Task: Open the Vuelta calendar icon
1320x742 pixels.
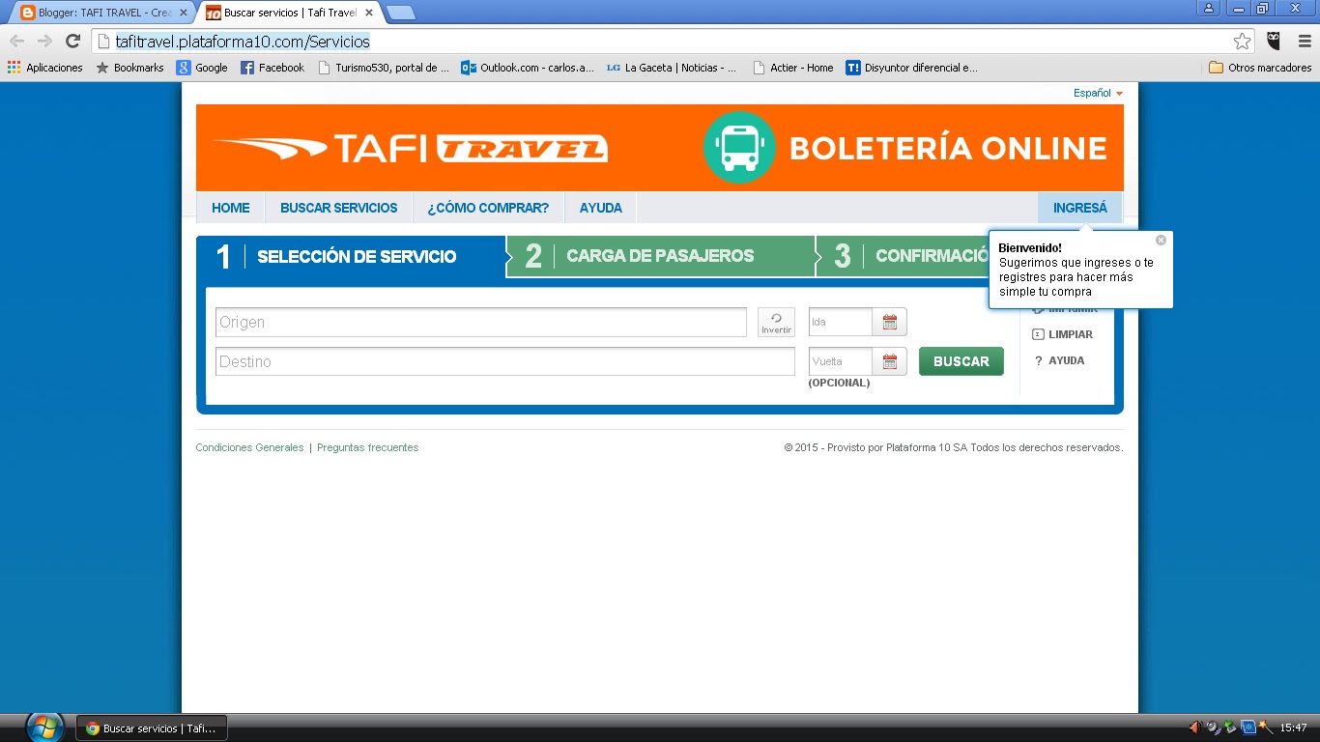Action: click(x=889, y=360)
